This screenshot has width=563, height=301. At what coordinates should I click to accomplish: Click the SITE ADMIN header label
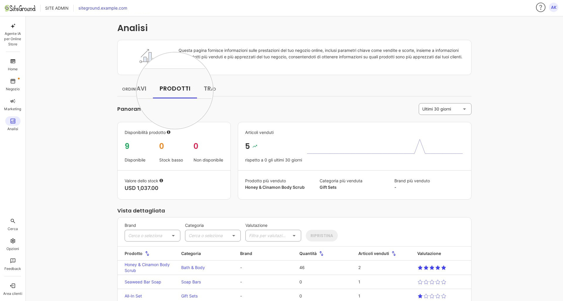pyautogui.click(x=57, y=8)
